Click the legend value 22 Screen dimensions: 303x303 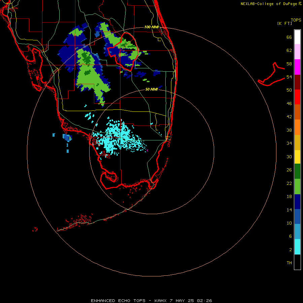pyautogui.click(x=289, y=183)
